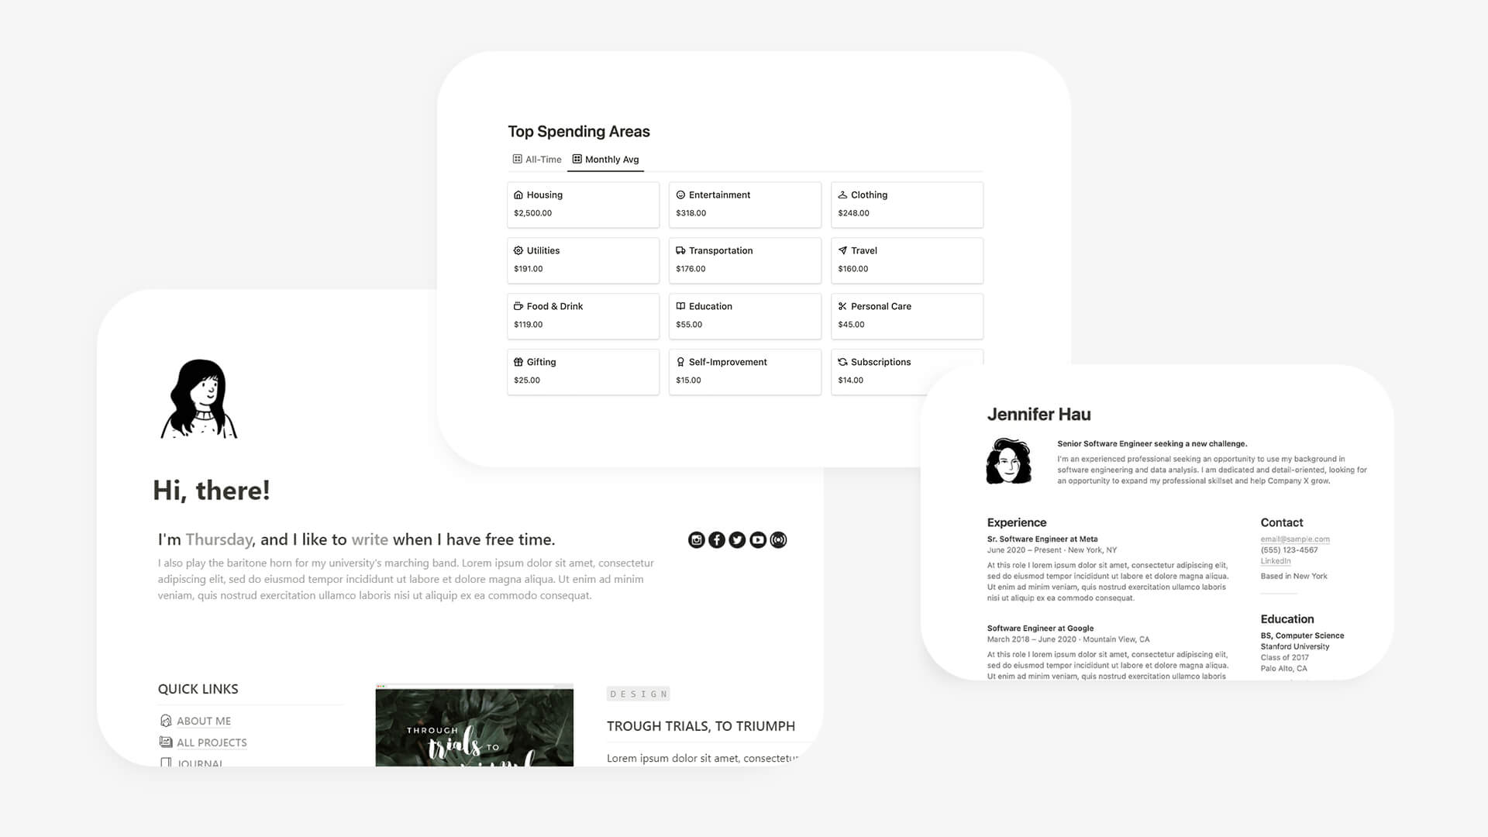Click the profile avatar image thumbnail
Screen dimensions: 1488x837
tap(1011, 462)
